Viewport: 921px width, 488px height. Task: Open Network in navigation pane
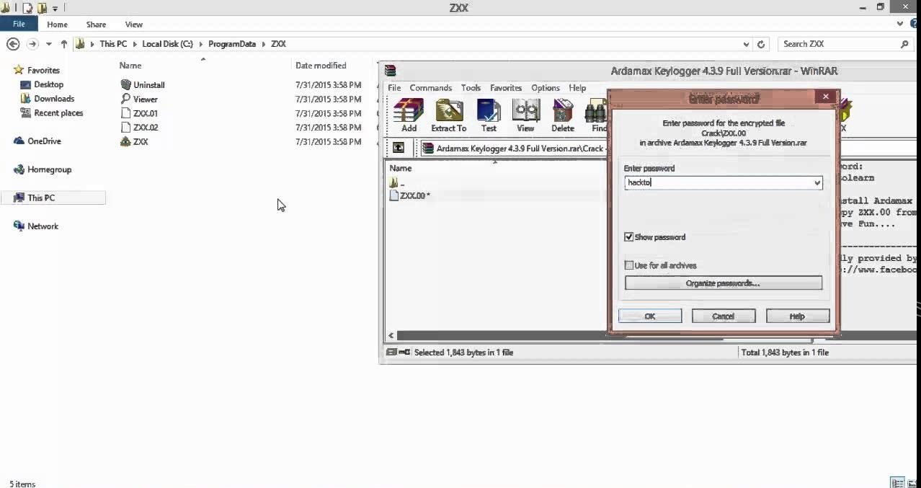pos(36,226)
